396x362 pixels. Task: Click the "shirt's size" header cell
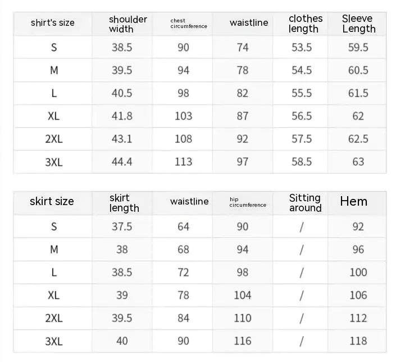click(x=52, y=23)
